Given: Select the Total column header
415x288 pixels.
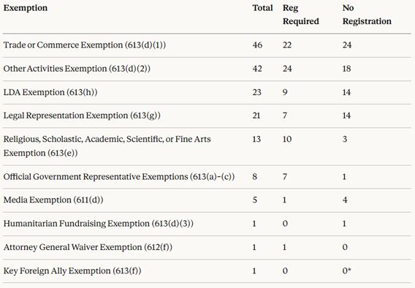Looking at the screenshot, I should pyautogui.click(x=262, y=8).
